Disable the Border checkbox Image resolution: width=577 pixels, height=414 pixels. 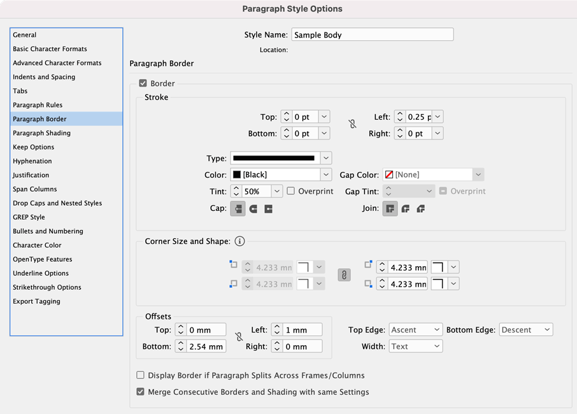[143, 83]
